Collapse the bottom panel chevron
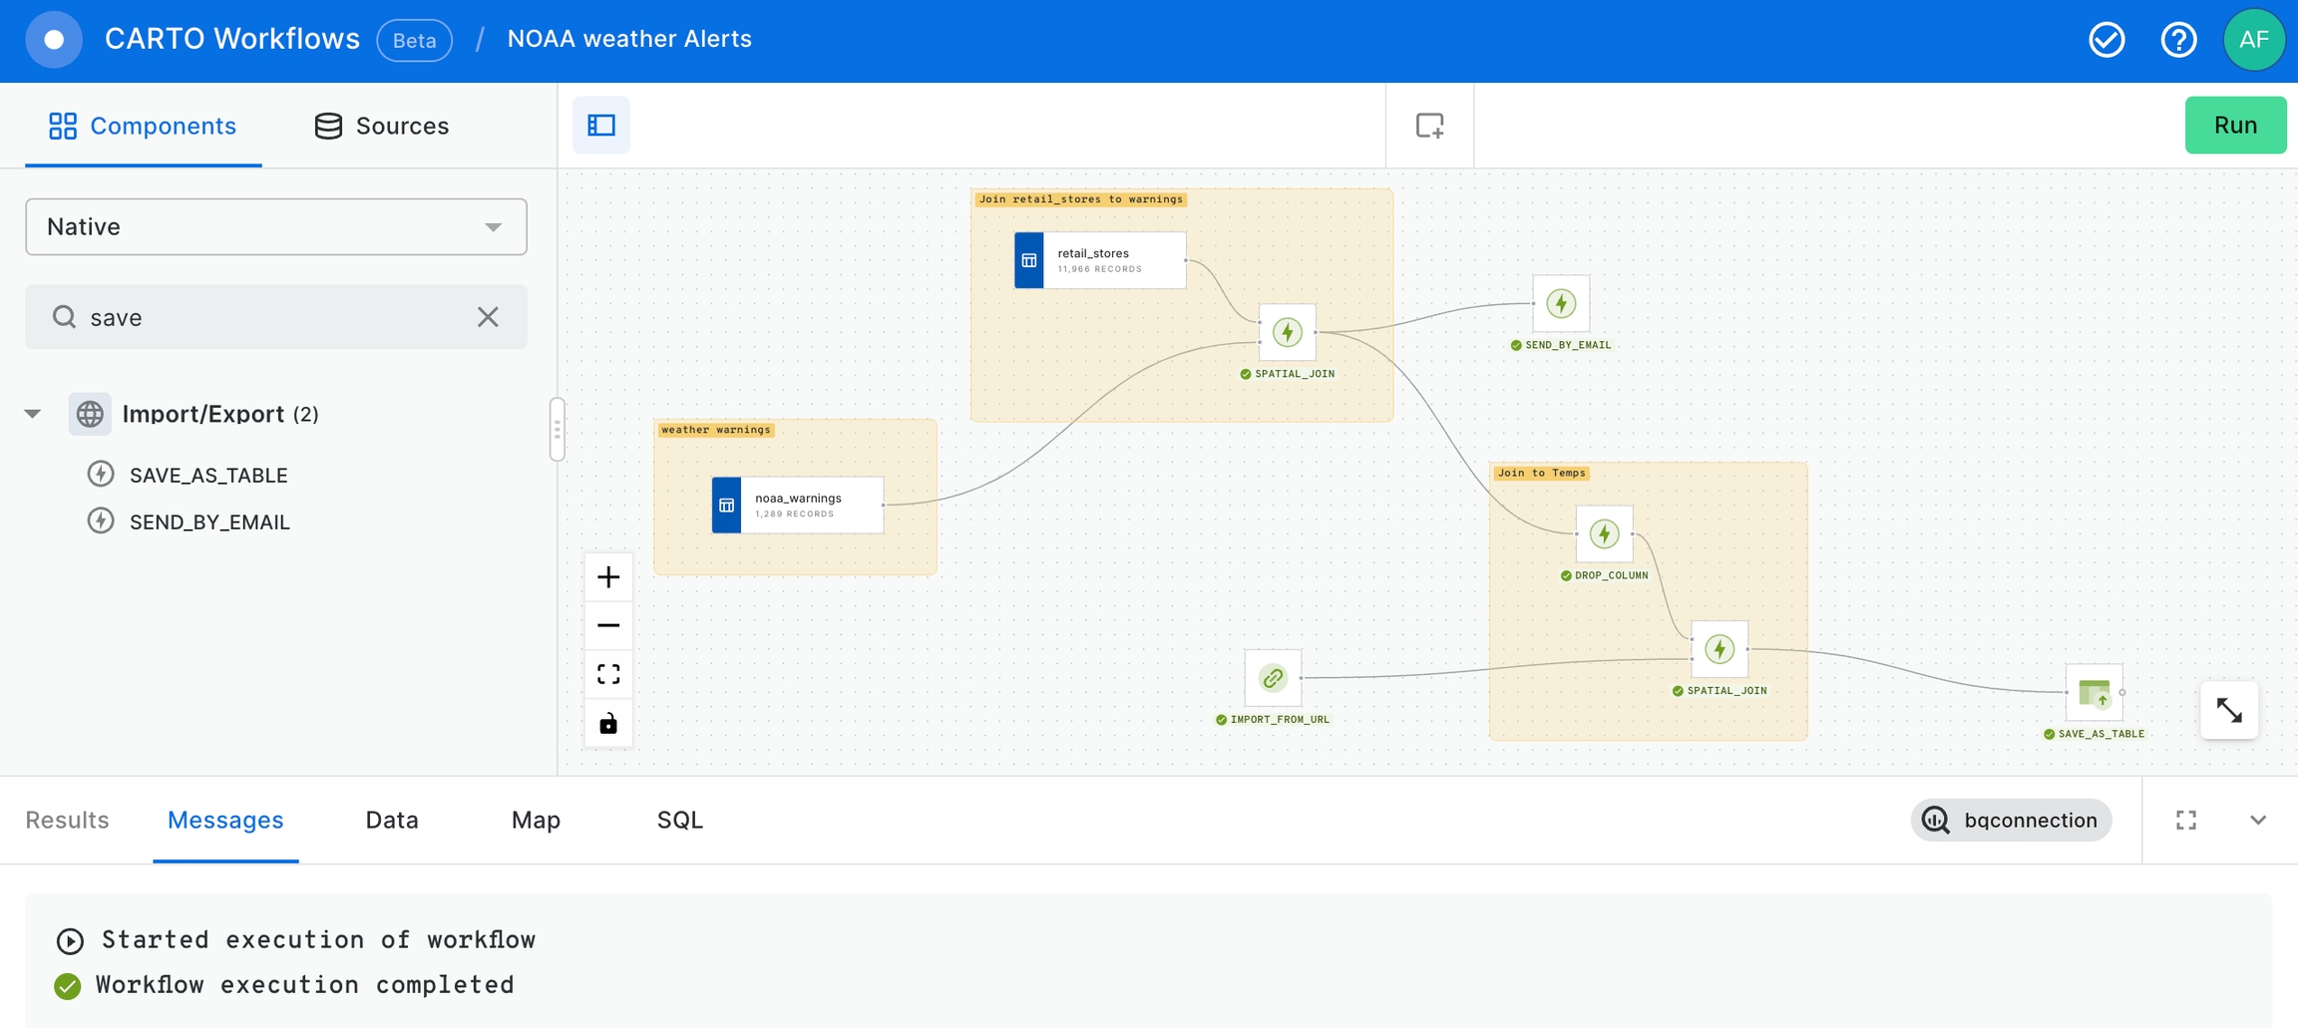 pyautogui.click(x=2258, y=820)
